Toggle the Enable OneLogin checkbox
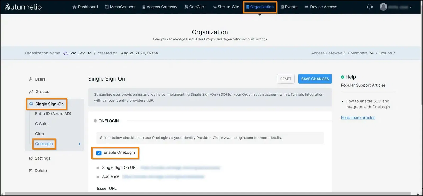Image resolution: width=423 pixels, height=196 pixels. 99,153
